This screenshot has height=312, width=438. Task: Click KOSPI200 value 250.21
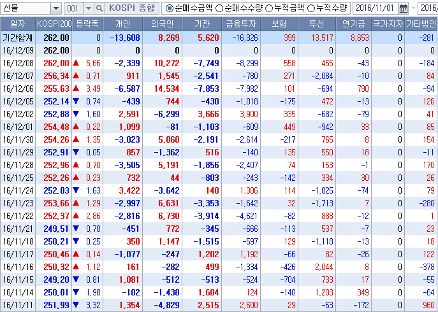click(x=56, y=242)
